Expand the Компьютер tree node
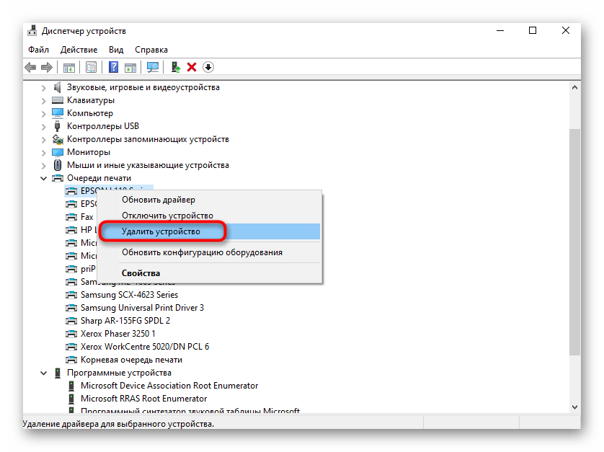The image size is (604, 452). click(x=43, y=114)
